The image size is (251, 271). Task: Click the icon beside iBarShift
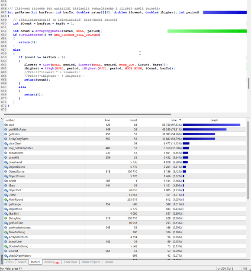click(6, 213)
